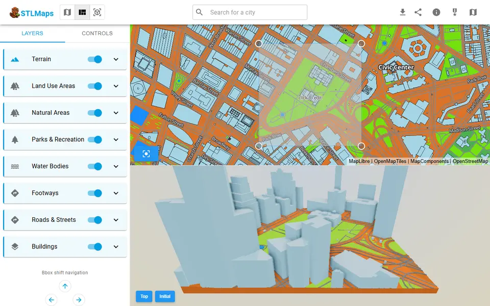This screenshot has width=490, height=306.
Task: Shift bbox right with the arrow
Action: pos(79,300)
